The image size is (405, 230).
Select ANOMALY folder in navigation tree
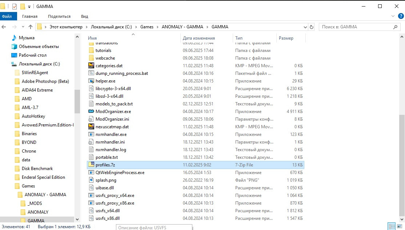click(38, 212)
